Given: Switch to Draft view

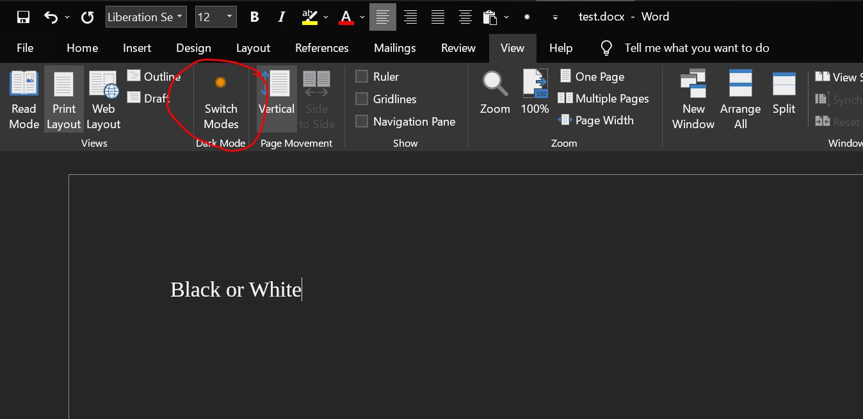Looking at the screenshot, I should coord(149,98).
